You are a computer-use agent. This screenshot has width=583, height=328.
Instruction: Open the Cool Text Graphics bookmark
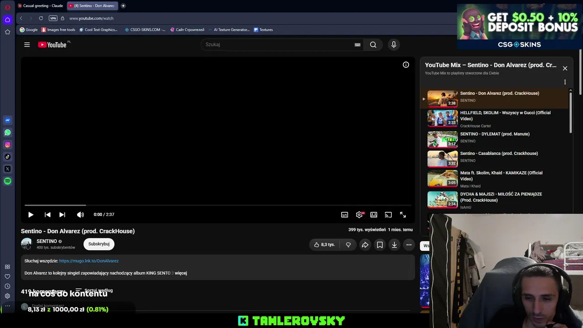pos(98,30)
